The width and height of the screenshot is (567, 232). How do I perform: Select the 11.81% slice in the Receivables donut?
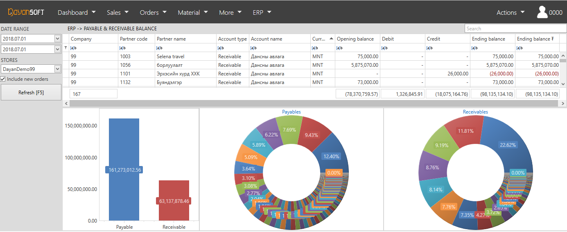pos(465,131)
